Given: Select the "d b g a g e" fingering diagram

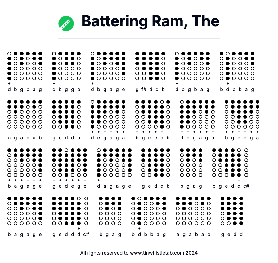Looking at the screenshot, I should point(108,66).
